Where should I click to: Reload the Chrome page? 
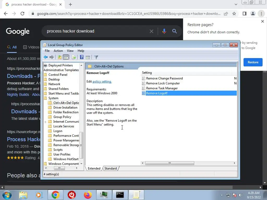tap(22, 14)
